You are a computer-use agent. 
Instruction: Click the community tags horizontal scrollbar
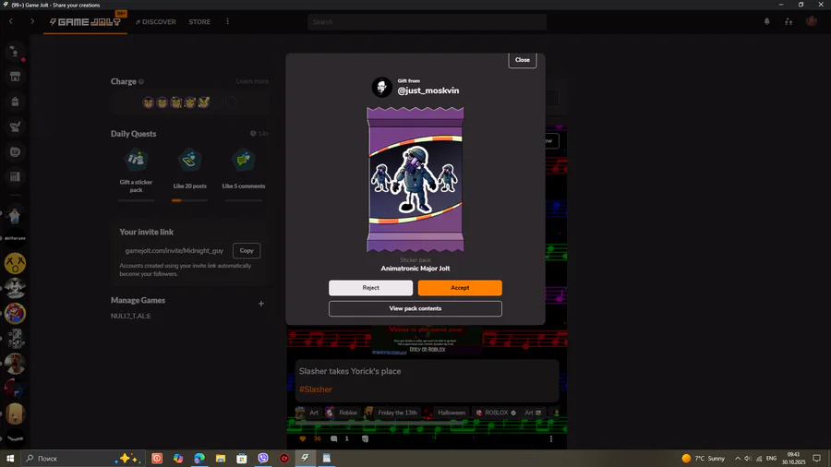tap(380, 423)
